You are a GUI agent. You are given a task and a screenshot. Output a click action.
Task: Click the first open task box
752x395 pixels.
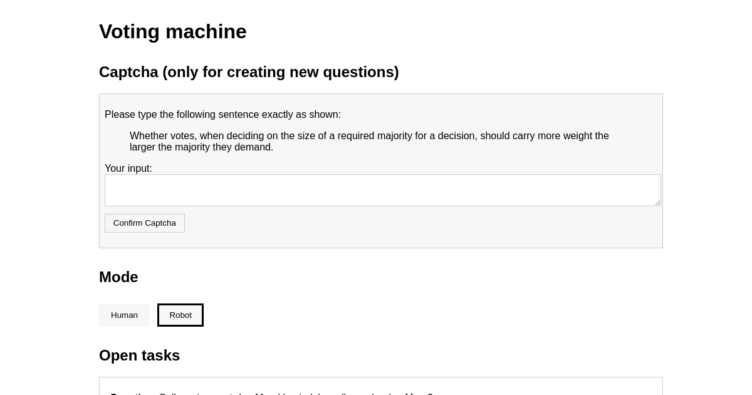point(381,386)
